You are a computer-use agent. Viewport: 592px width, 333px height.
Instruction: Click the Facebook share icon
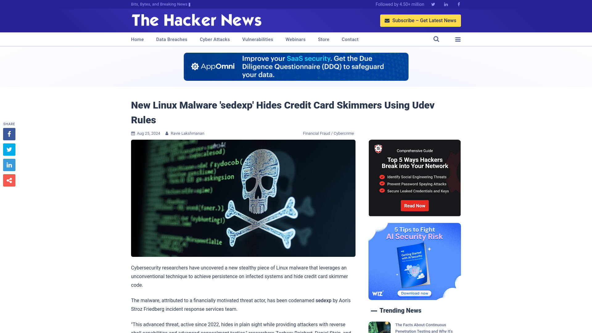pyautogui.click(x=9, y=134)
